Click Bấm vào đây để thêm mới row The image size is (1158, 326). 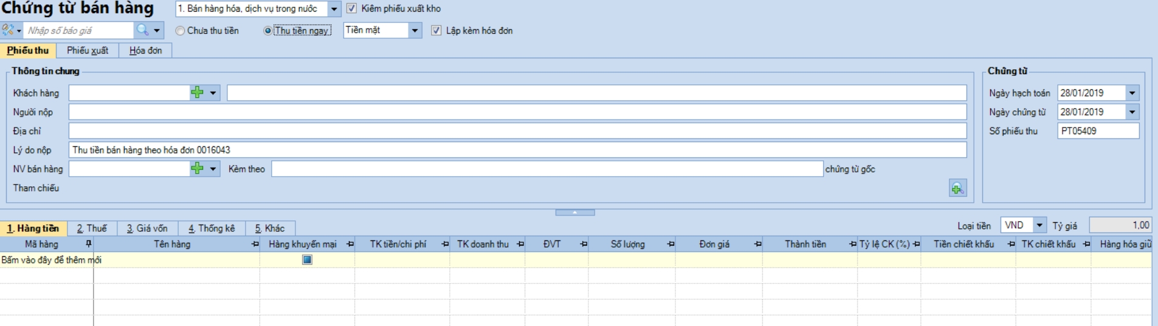pos(576,260)
